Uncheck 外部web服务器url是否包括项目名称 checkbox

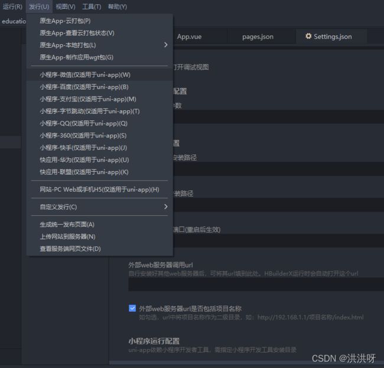click(x=132, y=308)
